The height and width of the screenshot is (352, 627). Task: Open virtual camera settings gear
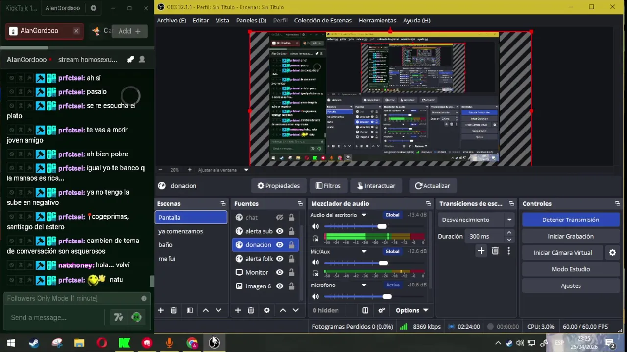pos(612,253)
